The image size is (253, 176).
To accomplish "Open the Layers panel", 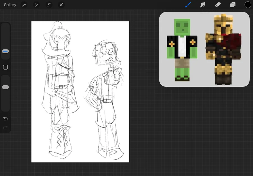I will [233, 5].
